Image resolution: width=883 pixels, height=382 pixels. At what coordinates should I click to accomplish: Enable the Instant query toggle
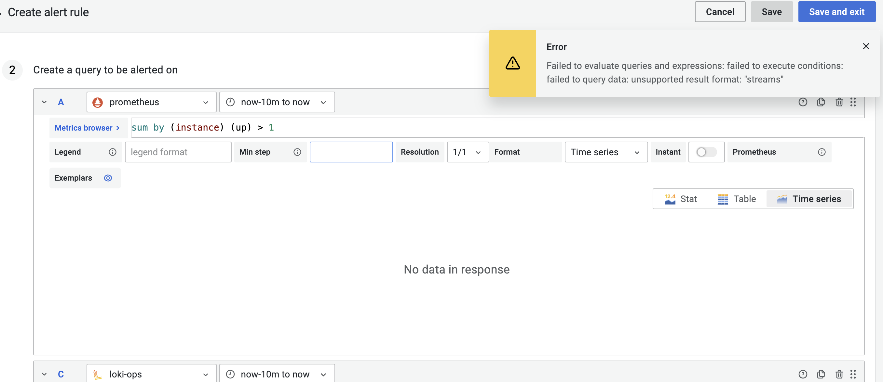coord(706,152)
